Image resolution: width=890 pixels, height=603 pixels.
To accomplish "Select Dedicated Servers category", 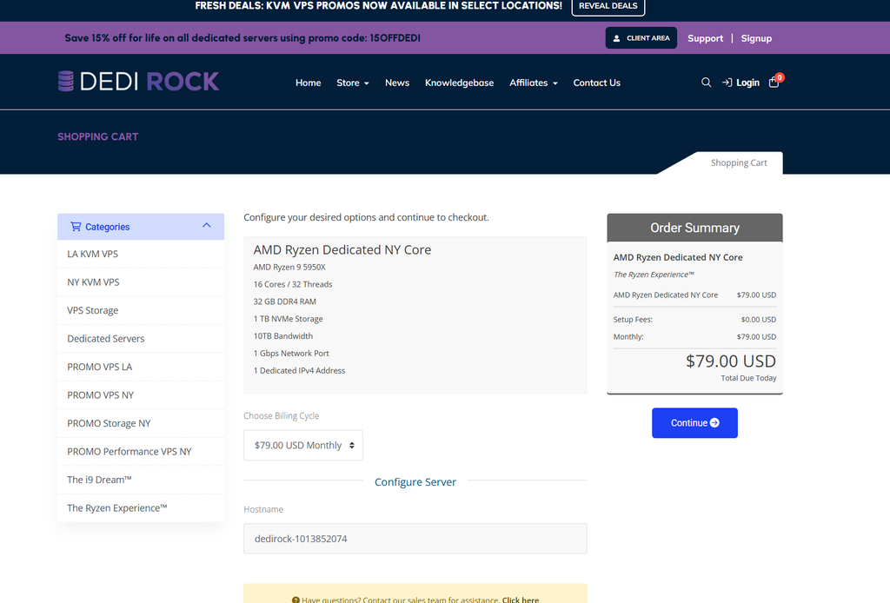I will (x=141, y=339).
